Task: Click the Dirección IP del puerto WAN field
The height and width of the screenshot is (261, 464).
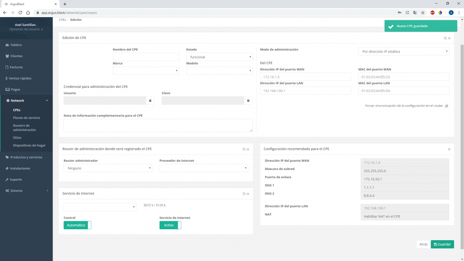Action: tap(305, 77)
